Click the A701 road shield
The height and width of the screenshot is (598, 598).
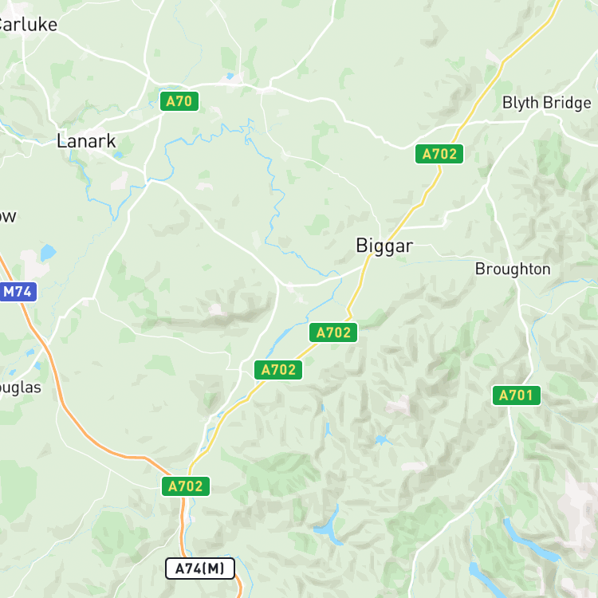point(517,395)
